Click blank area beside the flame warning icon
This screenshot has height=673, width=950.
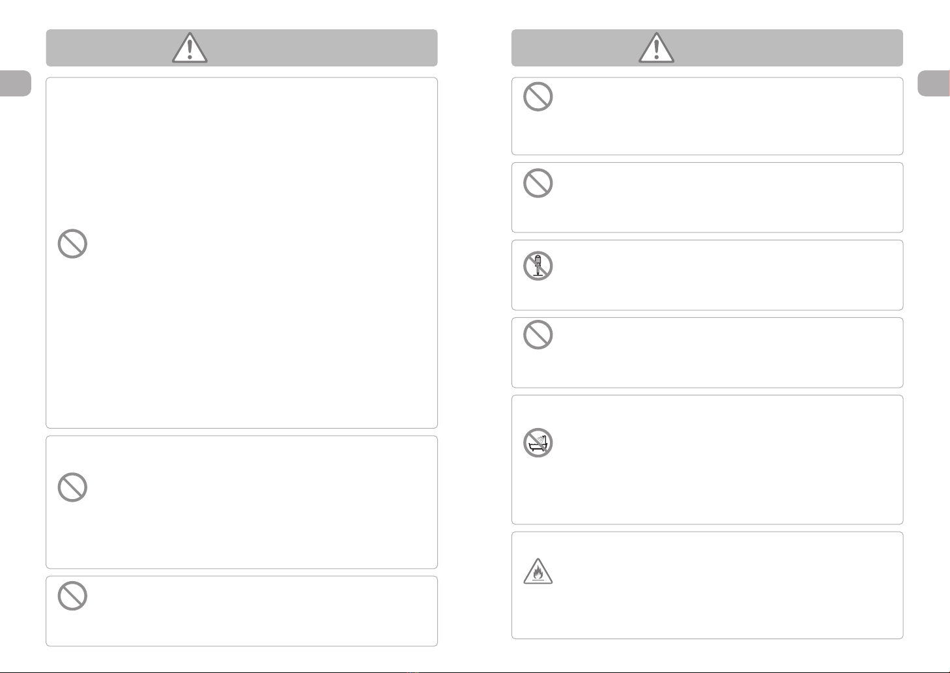pos(723,585)
